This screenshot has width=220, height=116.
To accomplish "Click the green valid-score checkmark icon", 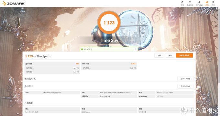I will click(82, 49).
